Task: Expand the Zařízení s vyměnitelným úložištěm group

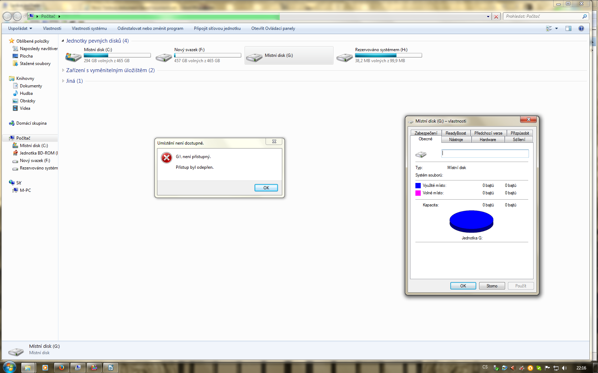Action: pos(63,70)
